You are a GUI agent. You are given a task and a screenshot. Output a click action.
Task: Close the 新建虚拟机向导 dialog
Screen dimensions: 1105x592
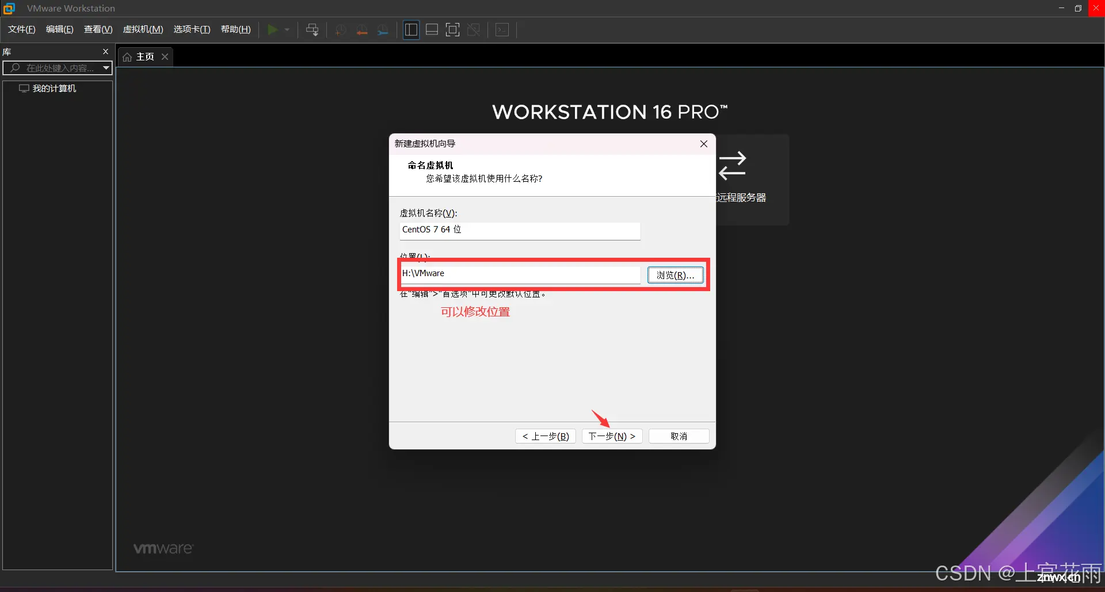[704, 144]
